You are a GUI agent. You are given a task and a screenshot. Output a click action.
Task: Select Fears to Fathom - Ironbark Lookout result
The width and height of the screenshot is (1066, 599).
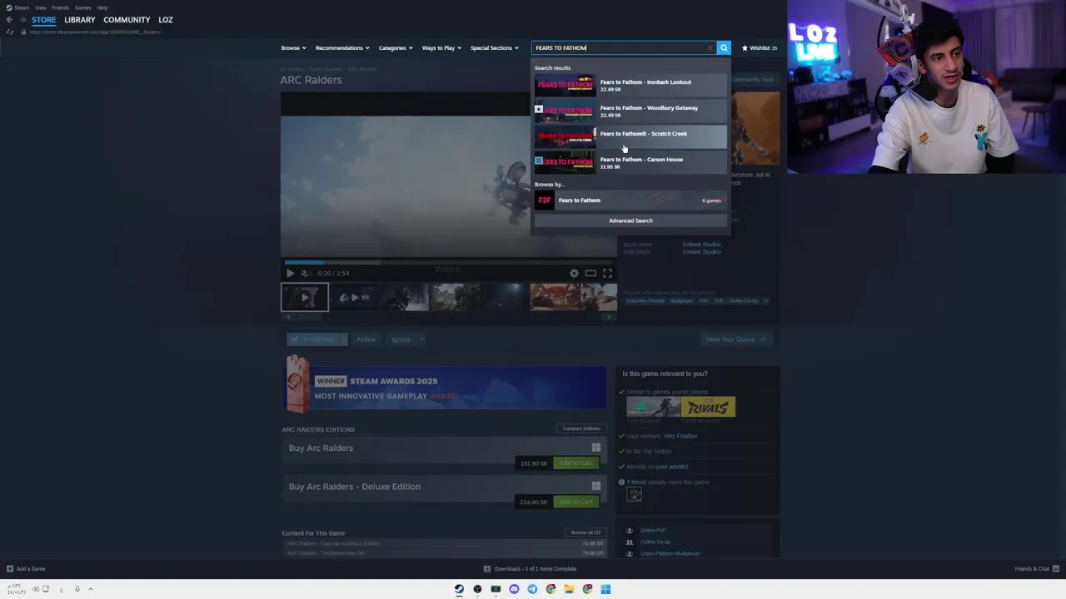(630, 85)
